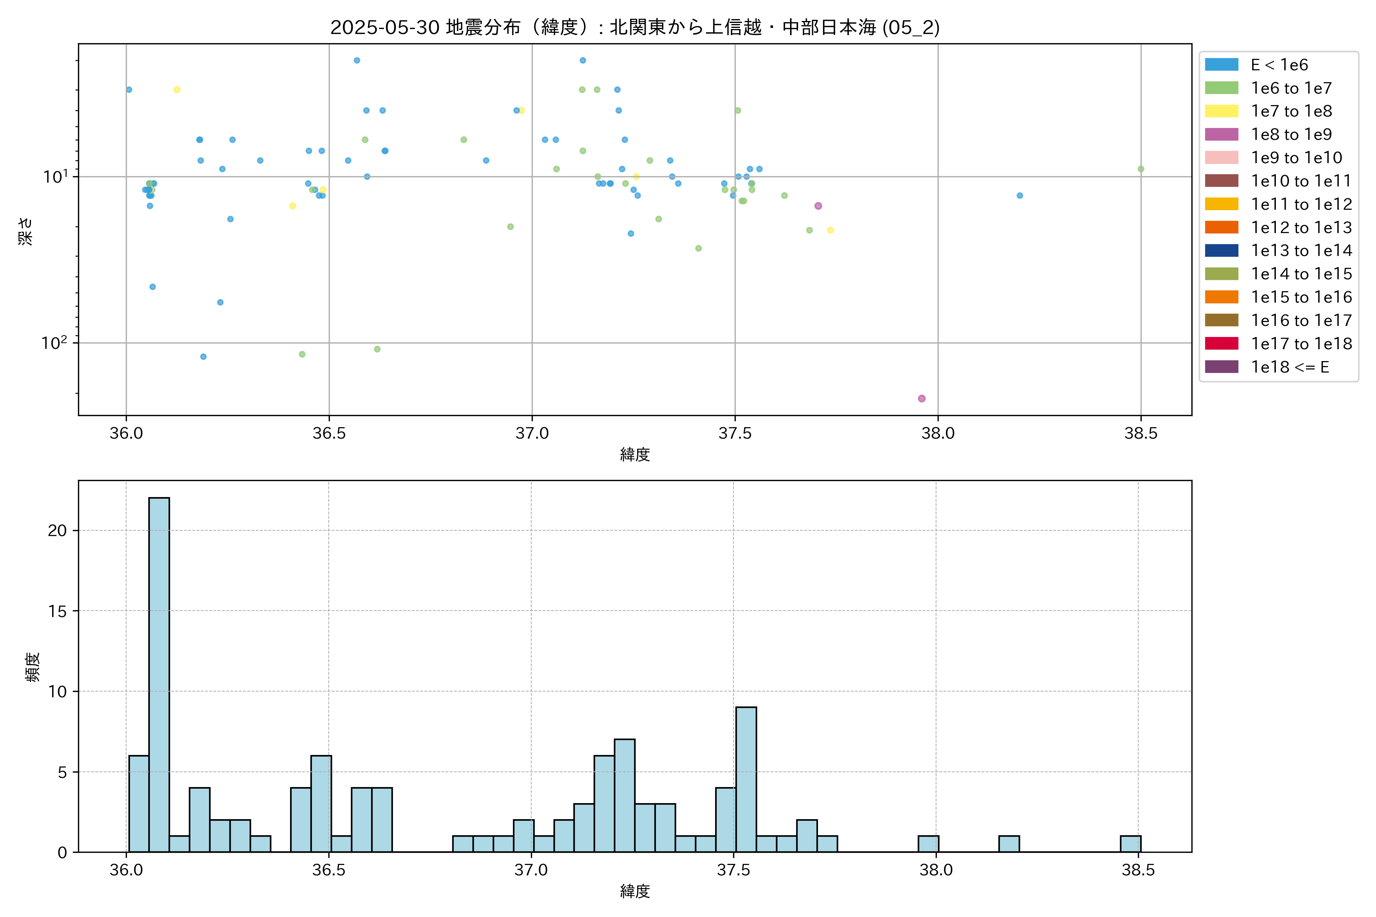The image size is (1376, 917).
Task: Click the 深さ y-axis label of the scatter plot
Action: pyautogui.click(x=26, y=231)
